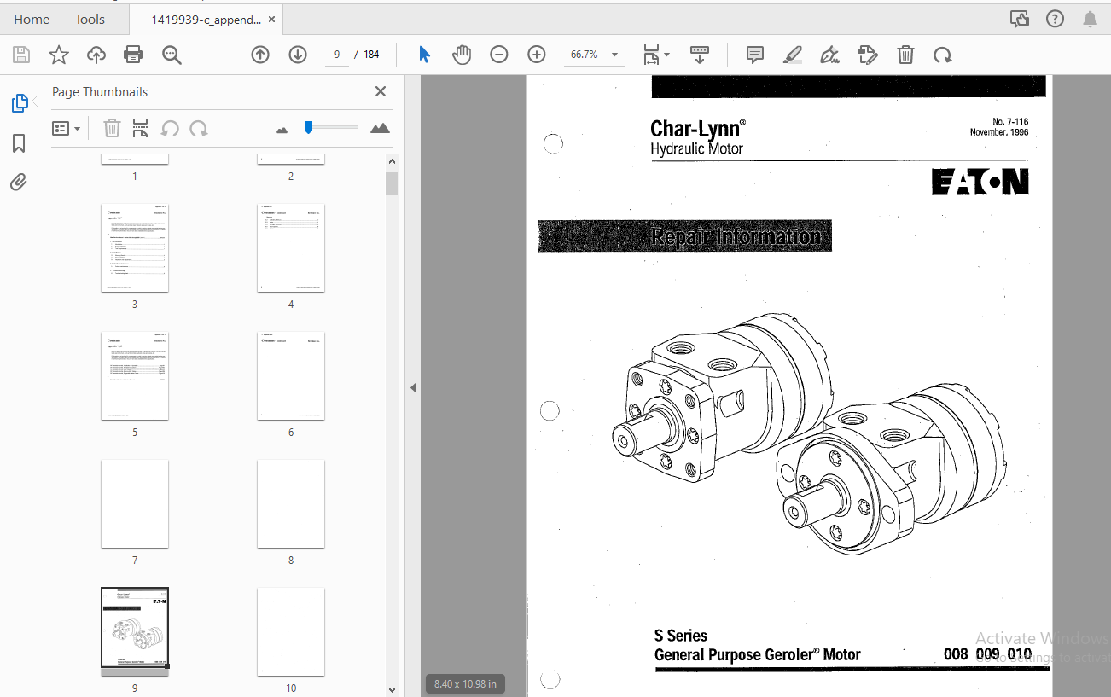Click thumbnails scrollbar up arrow

pyautogui.click(x=392, y=162)
